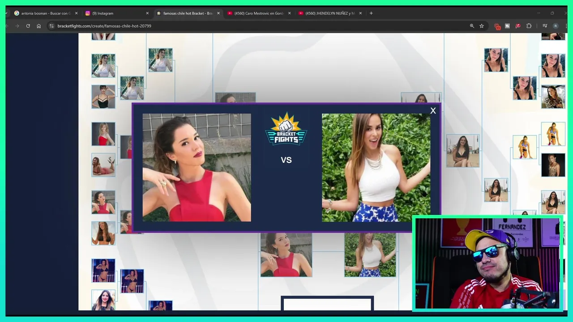This screenshot has width=573, height=322.
Task: Go to the browser home page
Action: [x=38, y=26]
